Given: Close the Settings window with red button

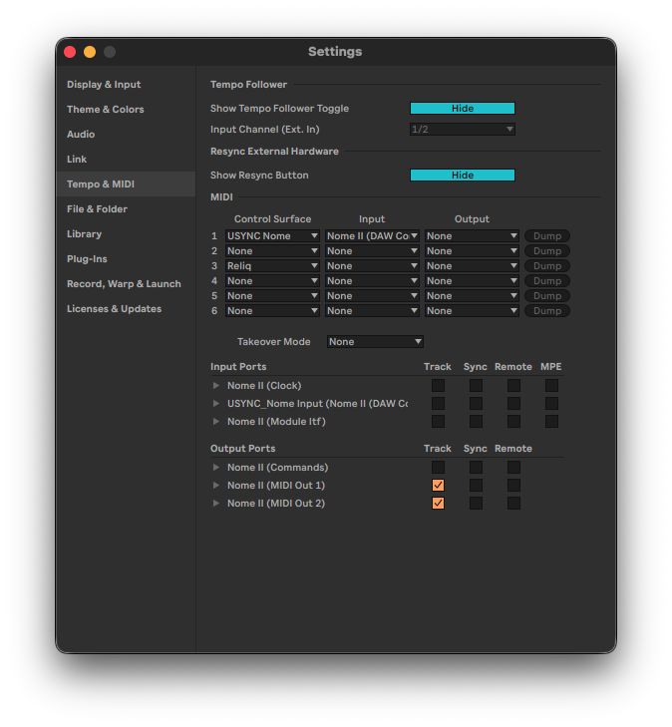Looking at the screenshot, I should (x=70, y=52).
